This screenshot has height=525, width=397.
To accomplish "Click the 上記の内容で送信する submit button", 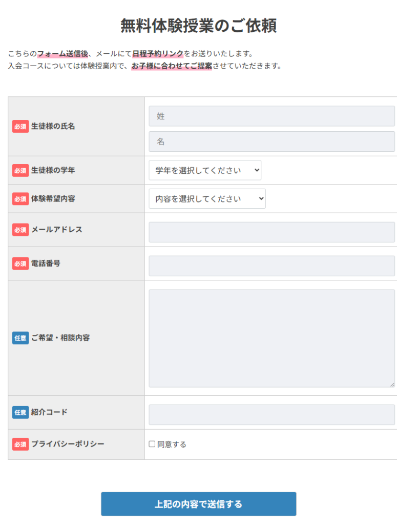I will click(x=199, y=504).
